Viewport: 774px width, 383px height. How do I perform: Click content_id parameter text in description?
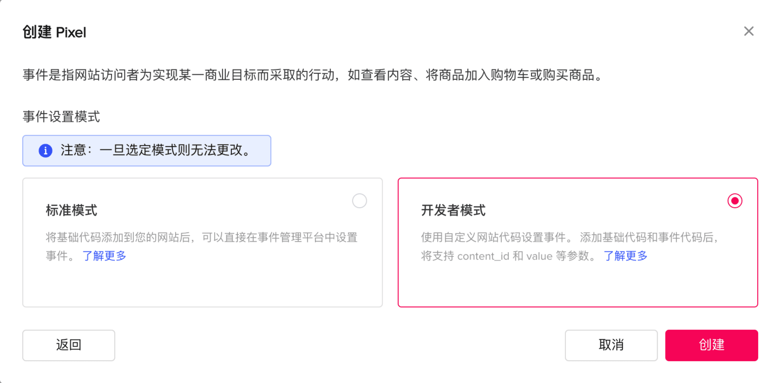(x=483, y=256)
